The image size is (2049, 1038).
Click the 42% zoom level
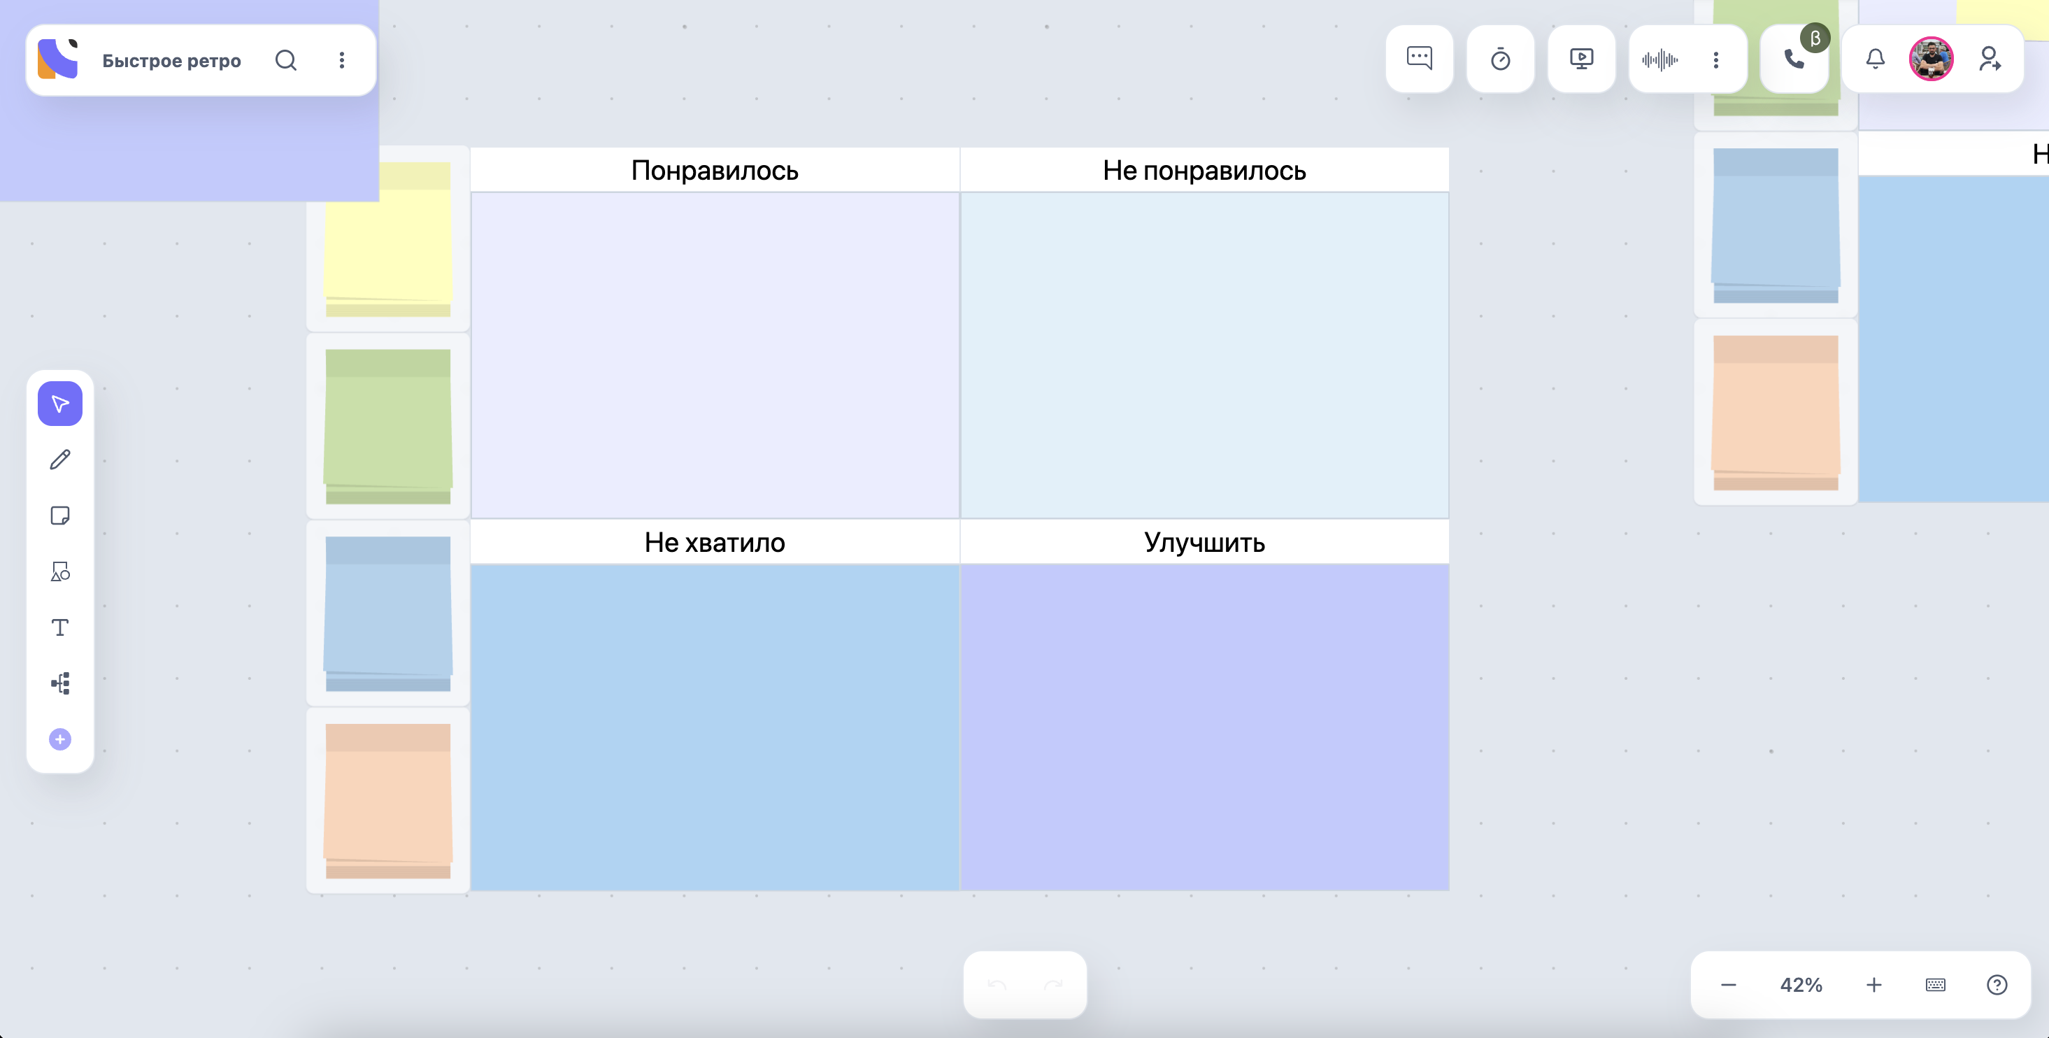[x=1801, y=985]
